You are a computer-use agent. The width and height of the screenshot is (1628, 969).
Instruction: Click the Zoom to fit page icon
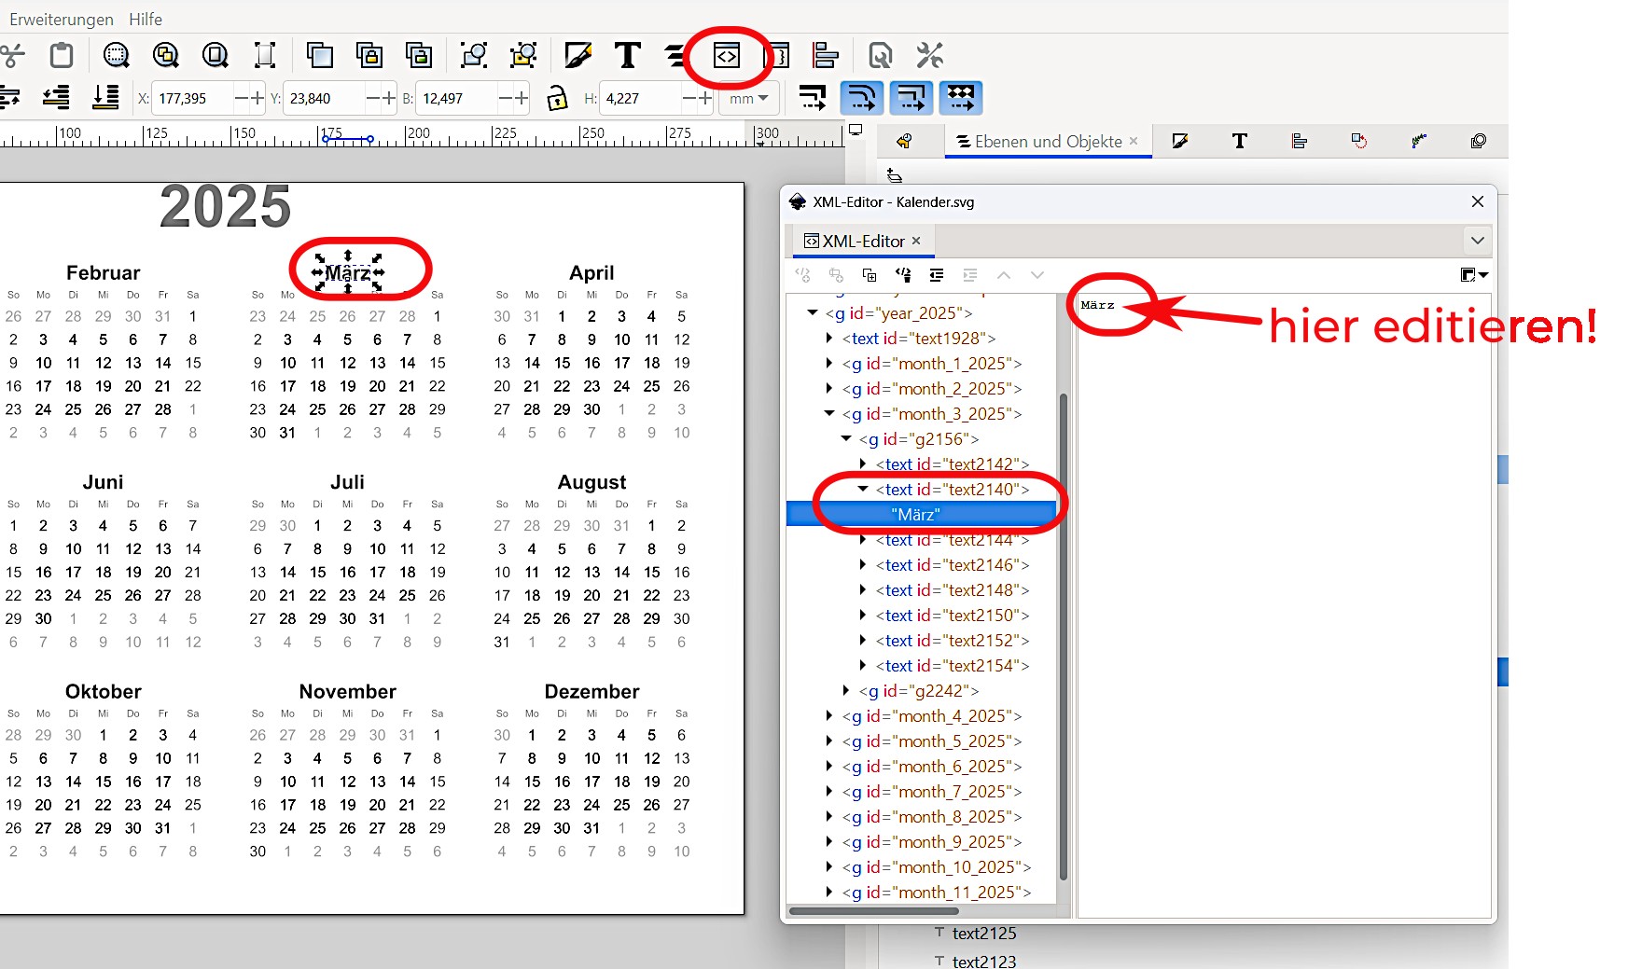[x=216, y=56]
